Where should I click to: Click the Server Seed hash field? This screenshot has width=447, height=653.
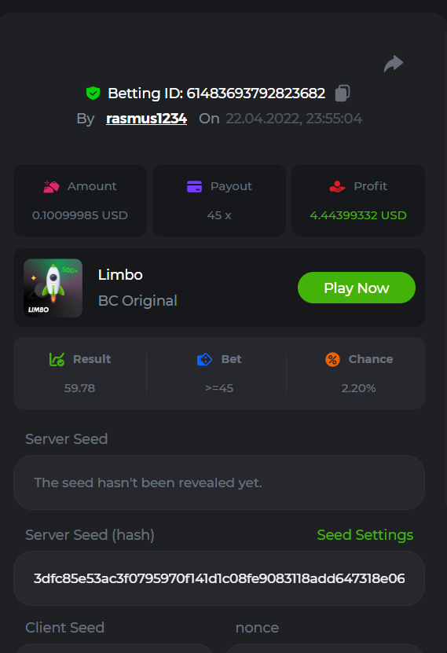click(219, 578)
